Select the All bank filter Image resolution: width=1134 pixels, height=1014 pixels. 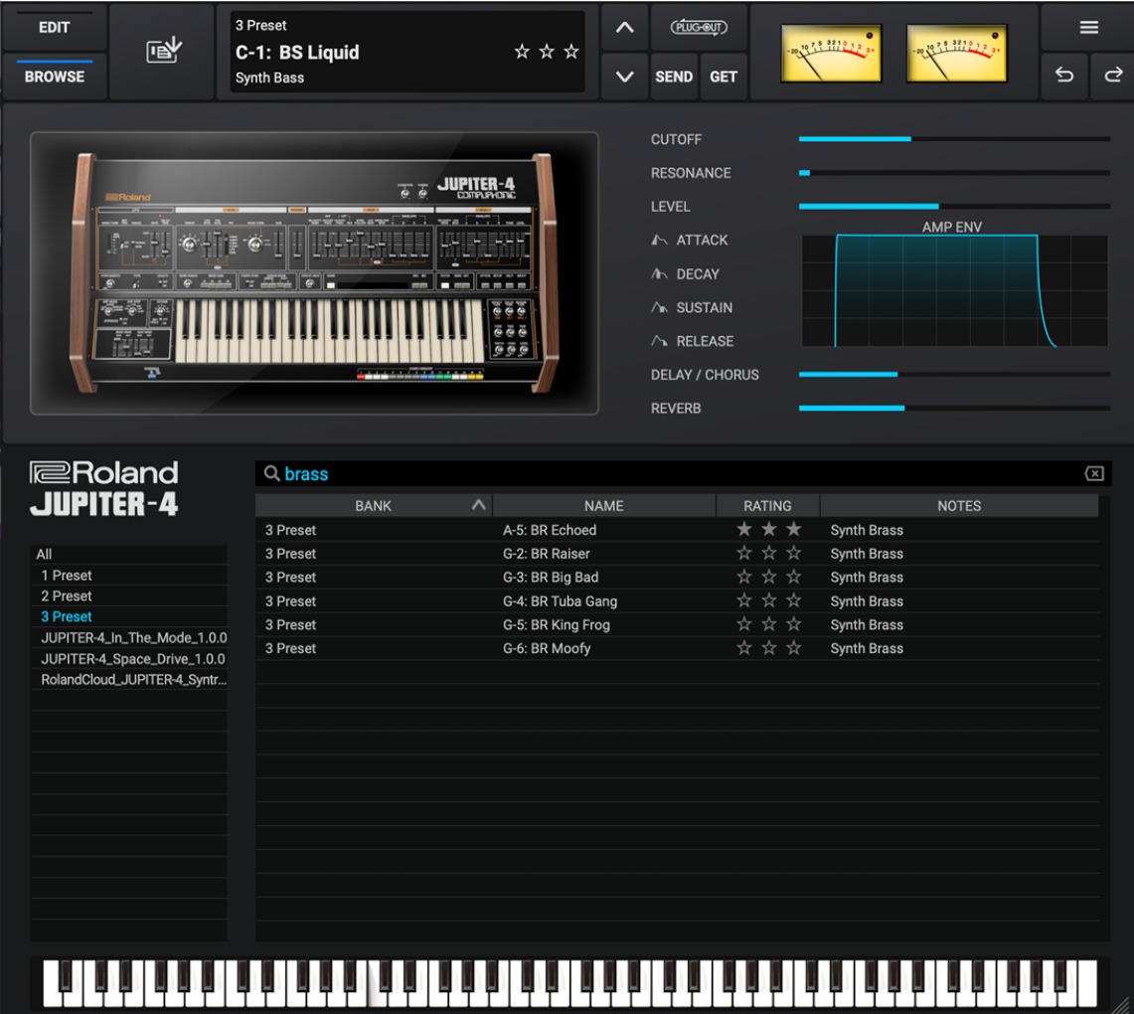click(129, 554)
